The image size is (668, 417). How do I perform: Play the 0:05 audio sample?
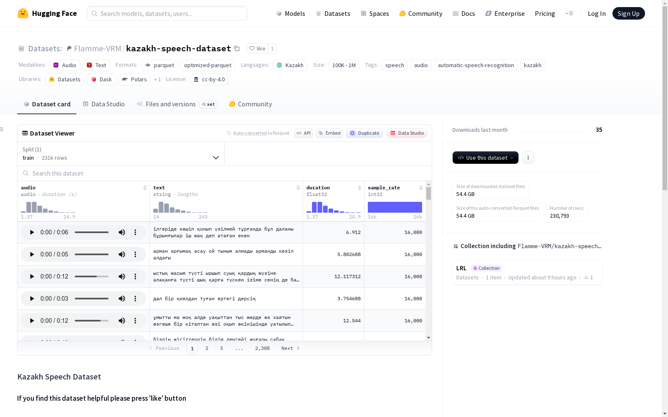[x=32, y=254]
